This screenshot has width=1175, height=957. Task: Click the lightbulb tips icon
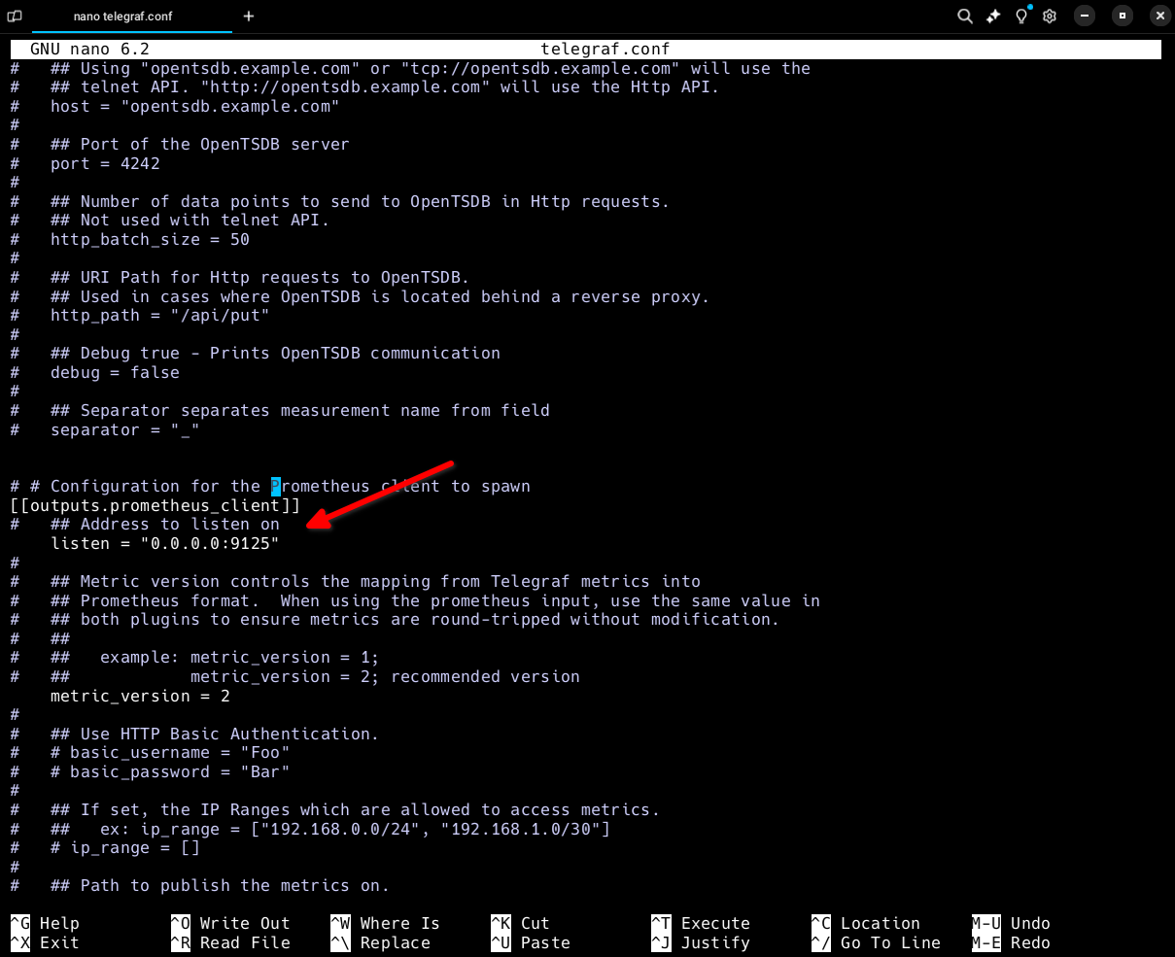[x=1021, y=17]
